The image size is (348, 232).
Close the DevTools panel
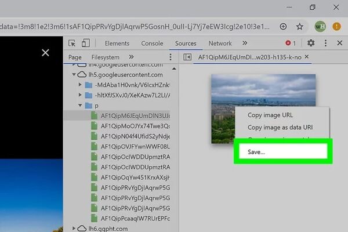click(x=339, y=43)
